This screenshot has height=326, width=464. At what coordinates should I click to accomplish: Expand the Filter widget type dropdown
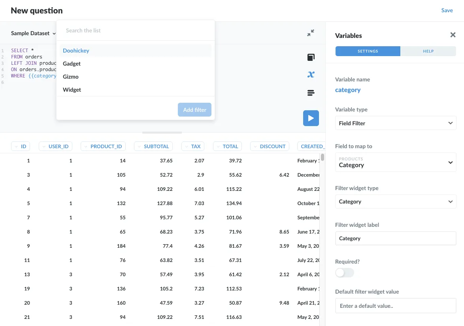click(x=396, y=202)
